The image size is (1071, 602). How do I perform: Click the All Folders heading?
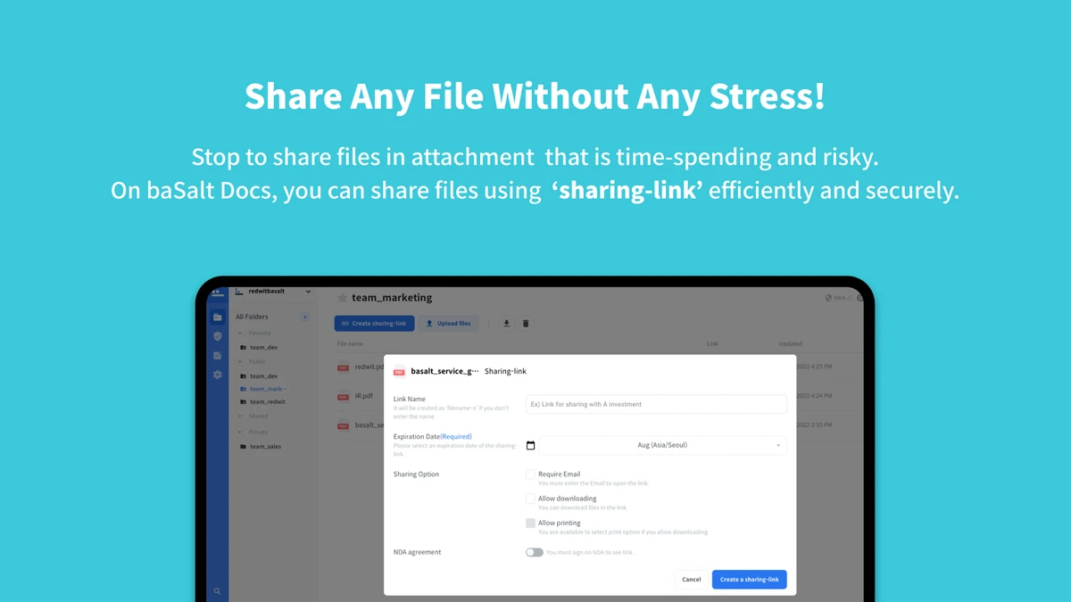(252, 317)
